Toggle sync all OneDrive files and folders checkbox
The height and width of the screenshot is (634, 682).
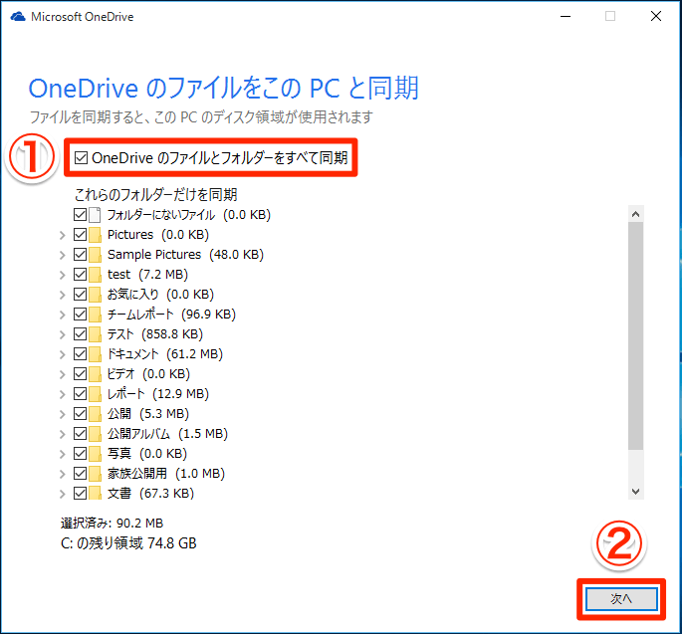[x=81, y=157]
